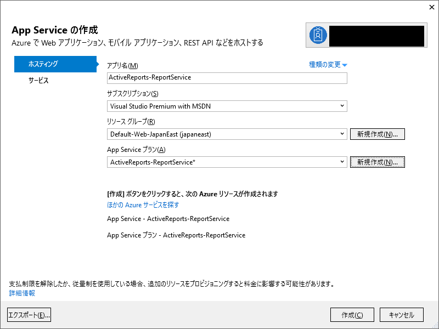Click the 作成 button
439x329 pixels.
tap(352, 315)
